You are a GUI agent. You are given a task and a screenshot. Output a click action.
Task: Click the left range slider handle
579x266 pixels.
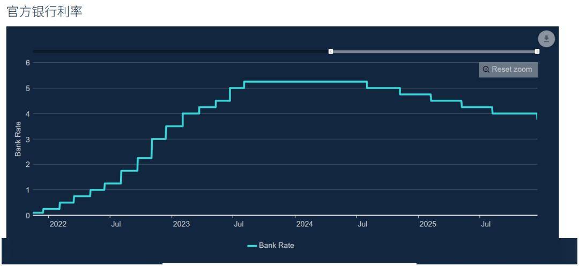pyautogui.click(x=331, y=51)
